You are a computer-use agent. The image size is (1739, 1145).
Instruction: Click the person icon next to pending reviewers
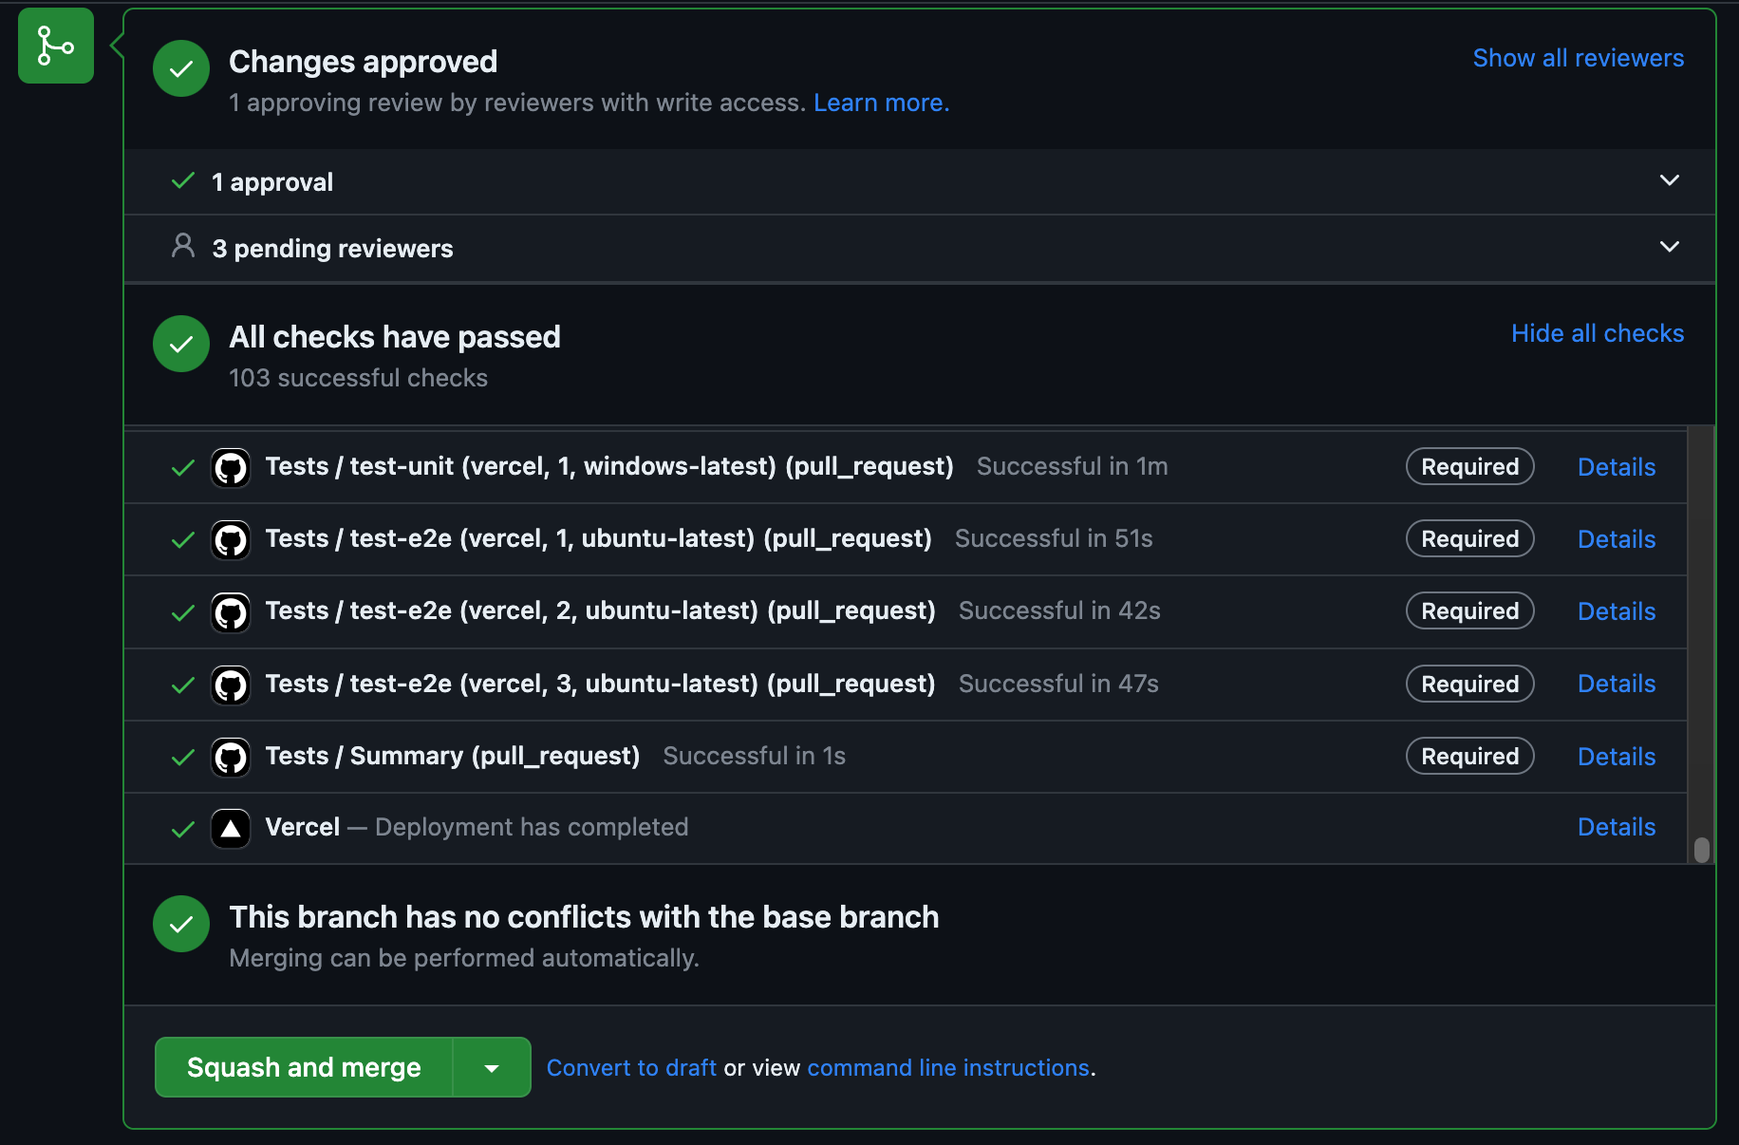click(x=181, y=246)
